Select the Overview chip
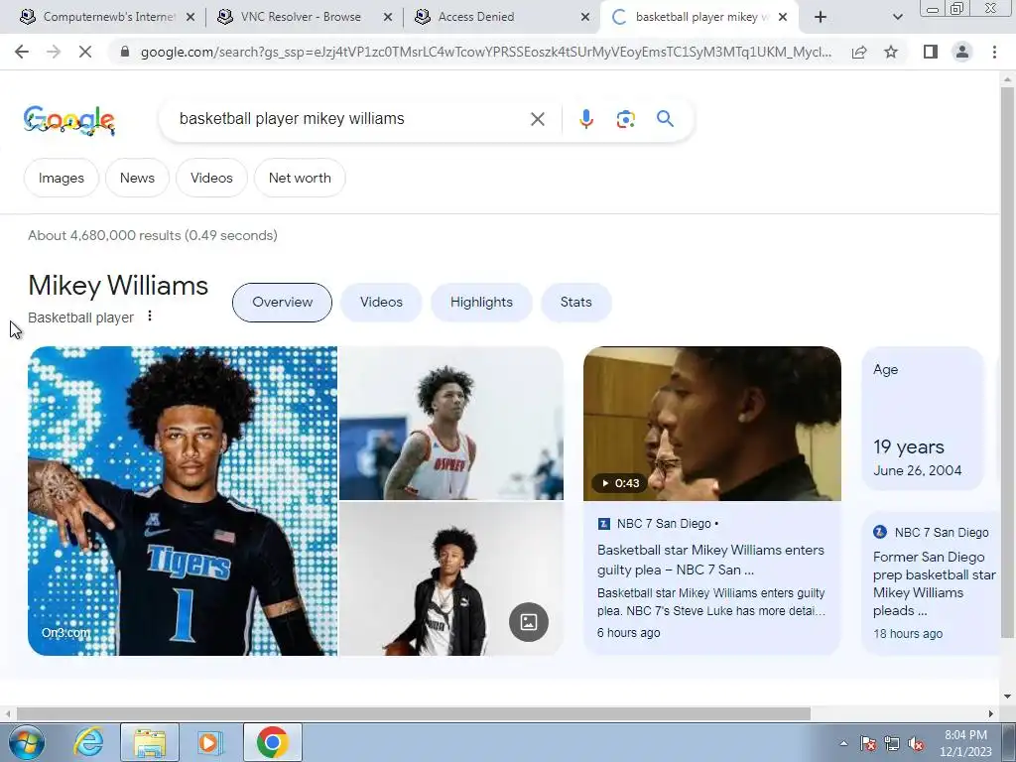Image resolution: width=1016 pixels, height=762 pixels. click(x=282, y=302)
